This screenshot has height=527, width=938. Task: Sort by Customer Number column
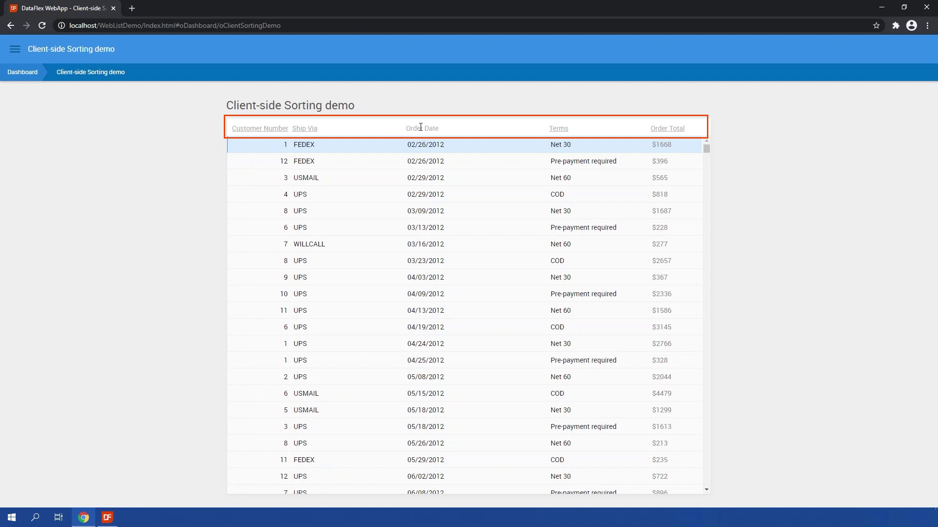[x=260, y=128]
